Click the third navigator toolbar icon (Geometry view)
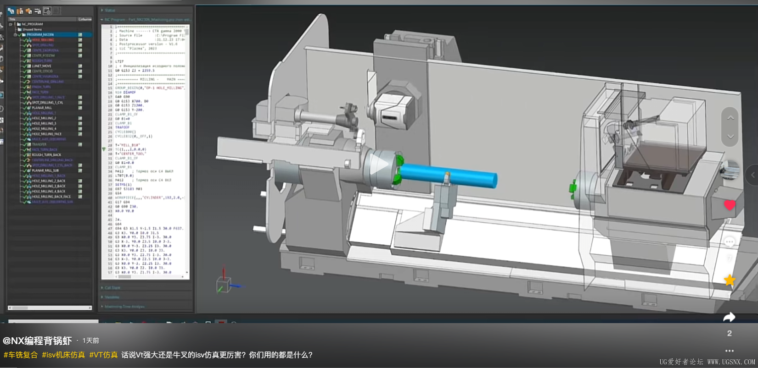Screen dimensions: 758x368 (28, 11)
